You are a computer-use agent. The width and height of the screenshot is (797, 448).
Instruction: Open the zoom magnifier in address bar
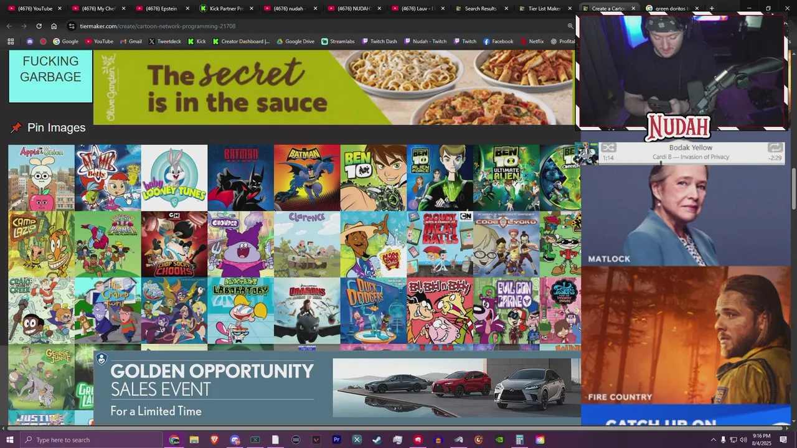570,26
